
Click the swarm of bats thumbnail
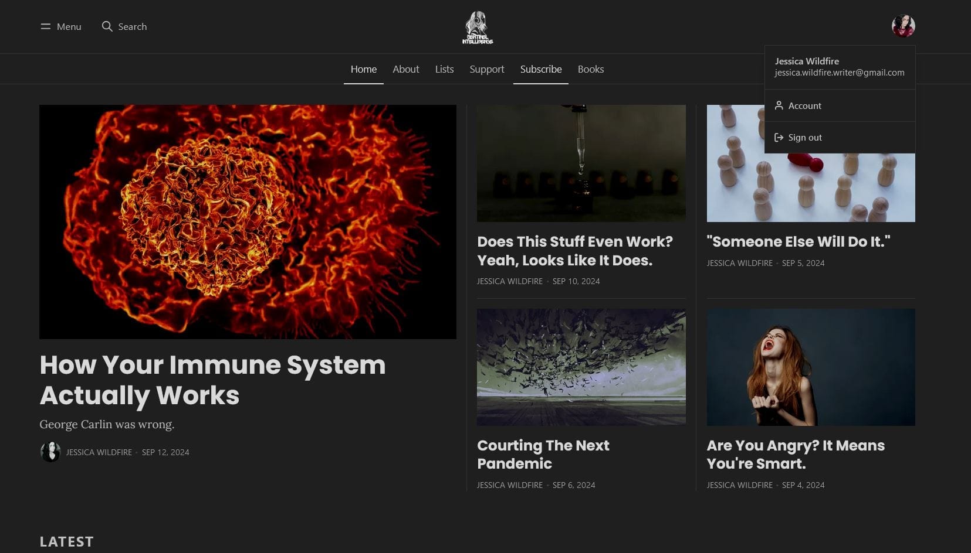[x=581, y=367]
